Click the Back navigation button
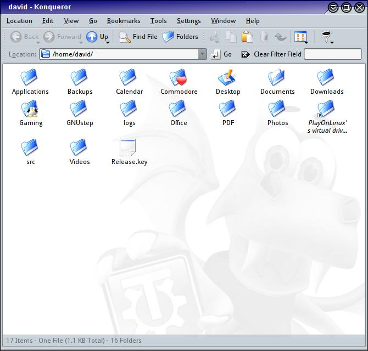 24,37
